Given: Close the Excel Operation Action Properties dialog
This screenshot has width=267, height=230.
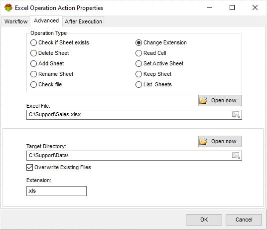Looking at the screenshot, I should (x=255, y=7).
